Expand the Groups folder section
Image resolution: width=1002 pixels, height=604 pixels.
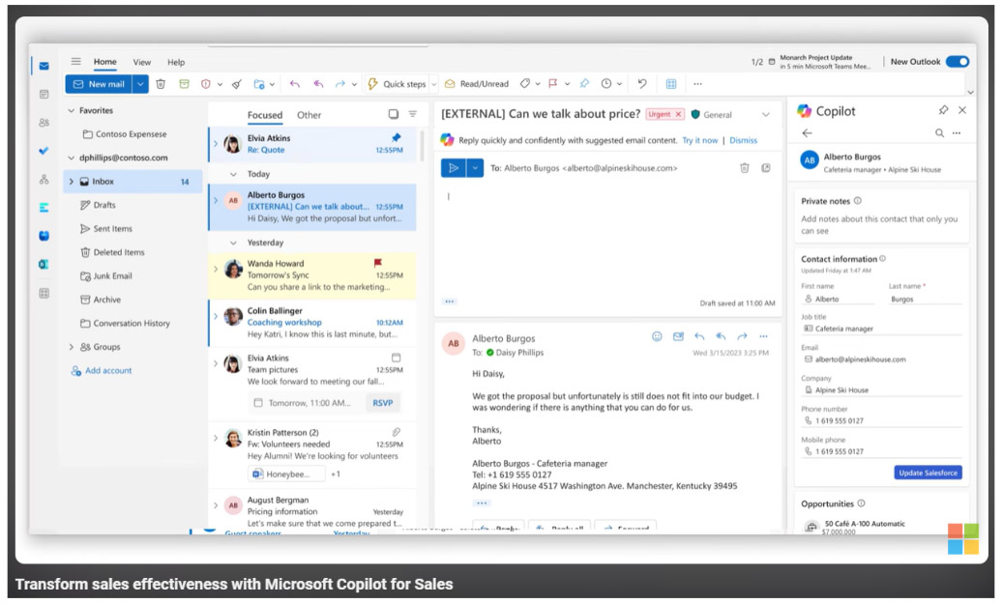point(71,347)
